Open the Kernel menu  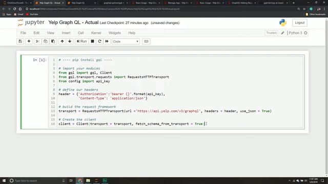(x=96, y=33)
